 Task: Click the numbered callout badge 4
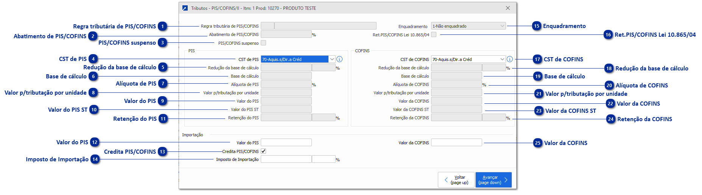point(93,59)
